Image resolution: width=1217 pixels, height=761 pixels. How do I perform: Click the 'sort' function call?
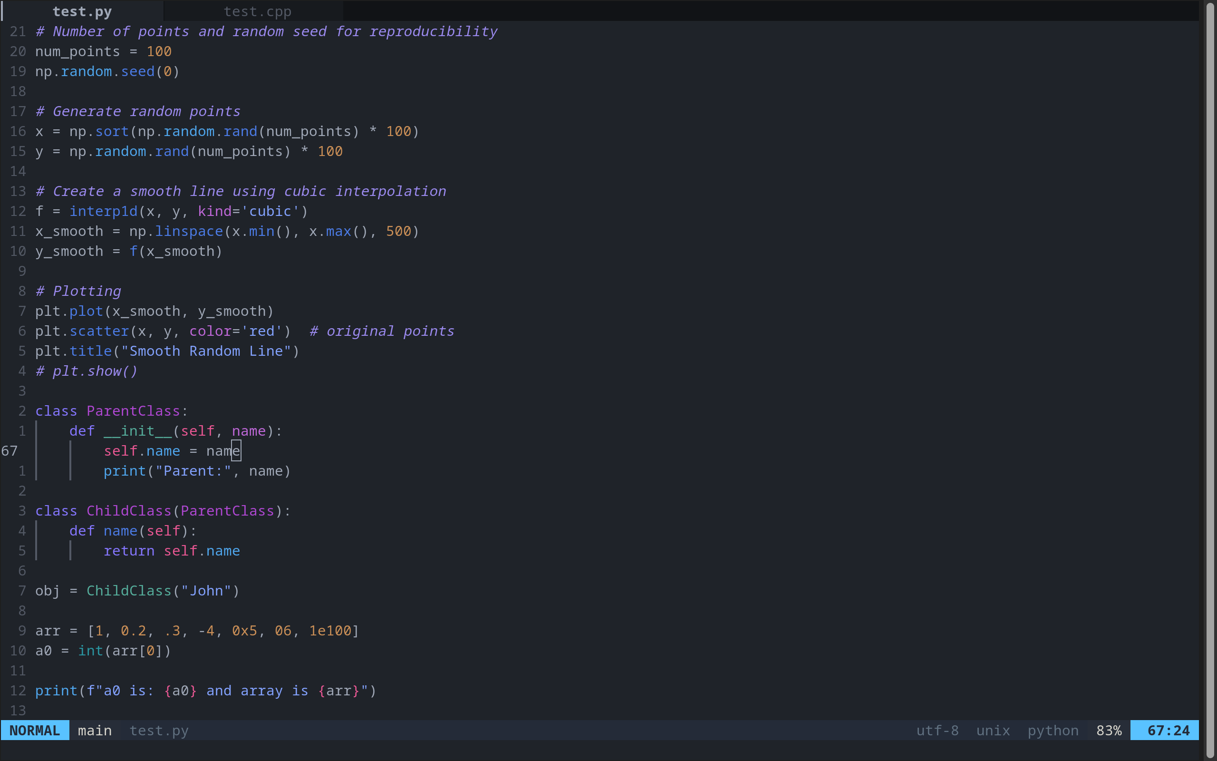(112, 131)
